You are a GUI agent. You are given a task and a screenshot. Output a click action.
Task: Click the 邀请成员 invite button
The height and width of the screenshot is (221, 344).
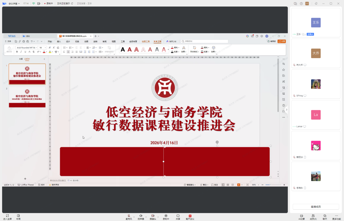(x=315, y=207)
